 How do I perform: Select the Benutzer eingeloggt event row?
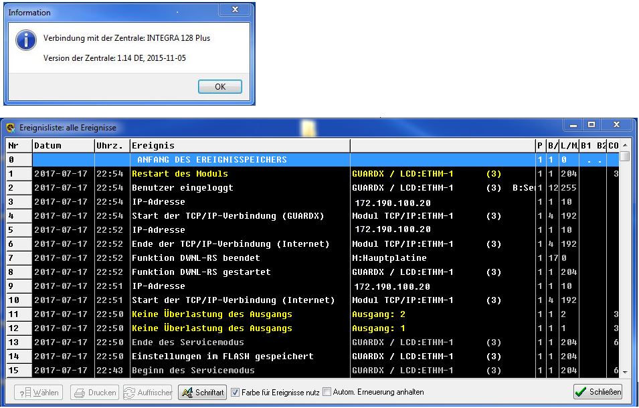(x=182, y=188)
